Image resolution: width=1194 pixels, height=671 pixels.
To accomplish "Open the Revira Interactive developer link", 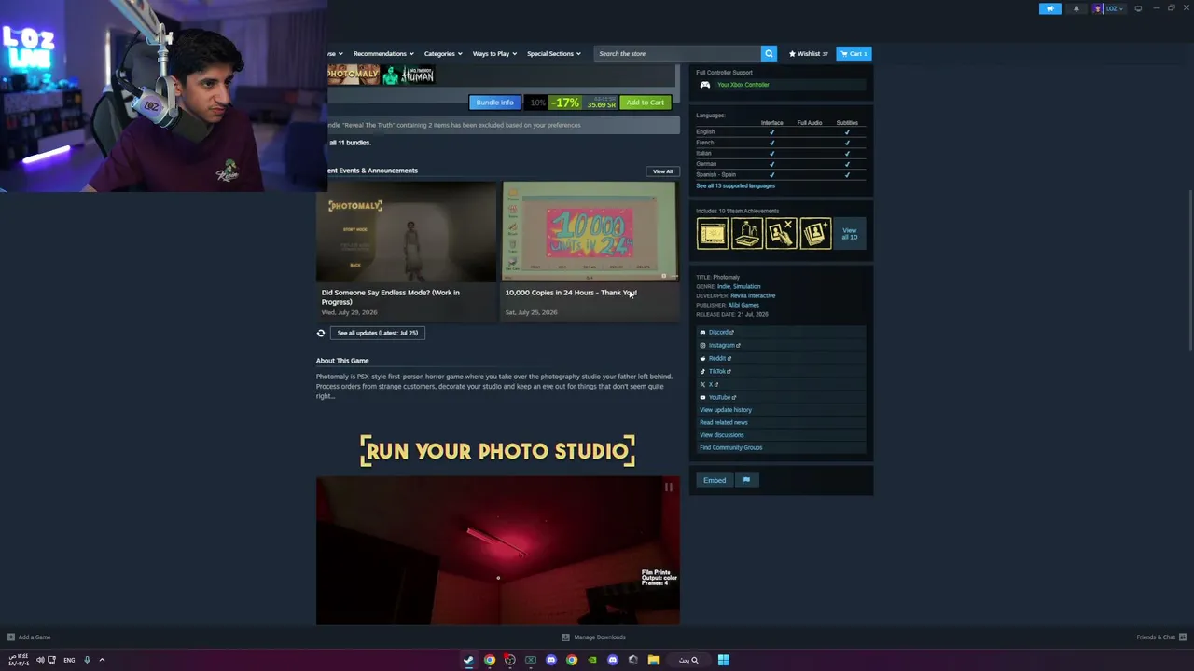I will point(753,295).
